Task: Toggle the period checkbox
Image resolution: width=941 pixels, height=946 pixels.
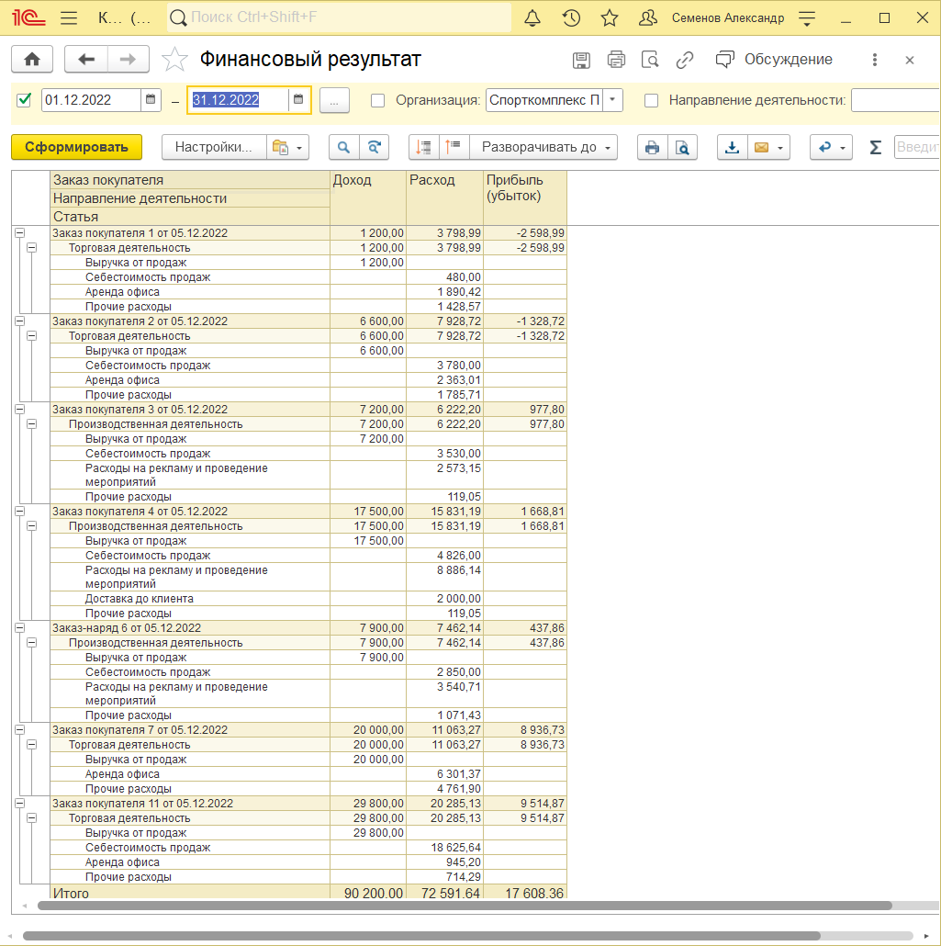Action: [24, 99]
